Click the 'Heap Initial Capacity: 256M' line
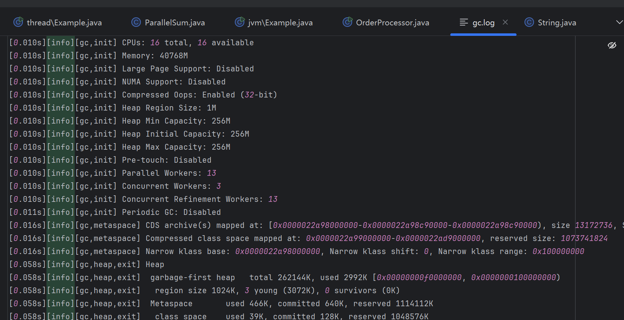The image size is (624, 320). [x=129, y=134]
